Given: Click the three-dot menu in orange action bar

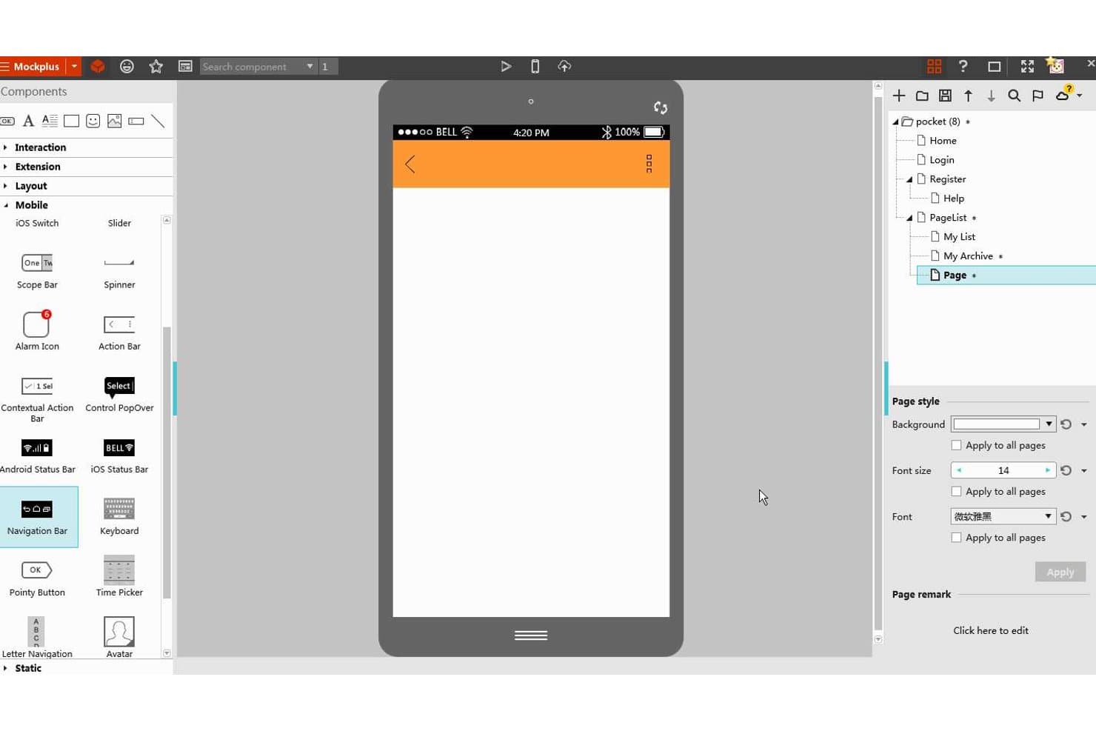Looking at the screenshot, I should click(x=649, y=164).
